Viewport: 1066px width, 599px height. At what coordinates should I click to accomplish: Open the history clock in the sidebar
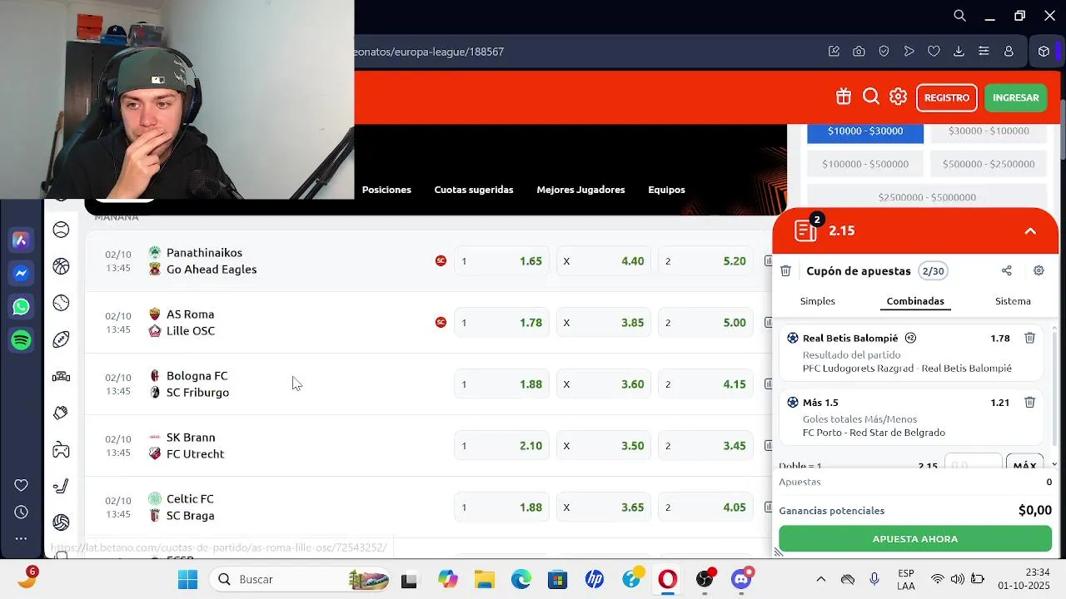pyautogui.click(x=22, y=512)
